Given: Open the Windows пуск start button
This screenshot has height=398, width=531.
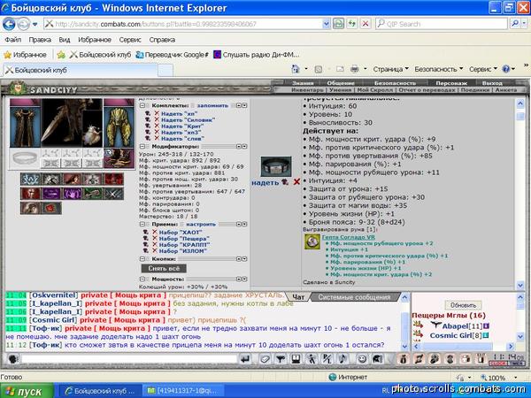Looking at the screenshot, I should pos(27,391).
